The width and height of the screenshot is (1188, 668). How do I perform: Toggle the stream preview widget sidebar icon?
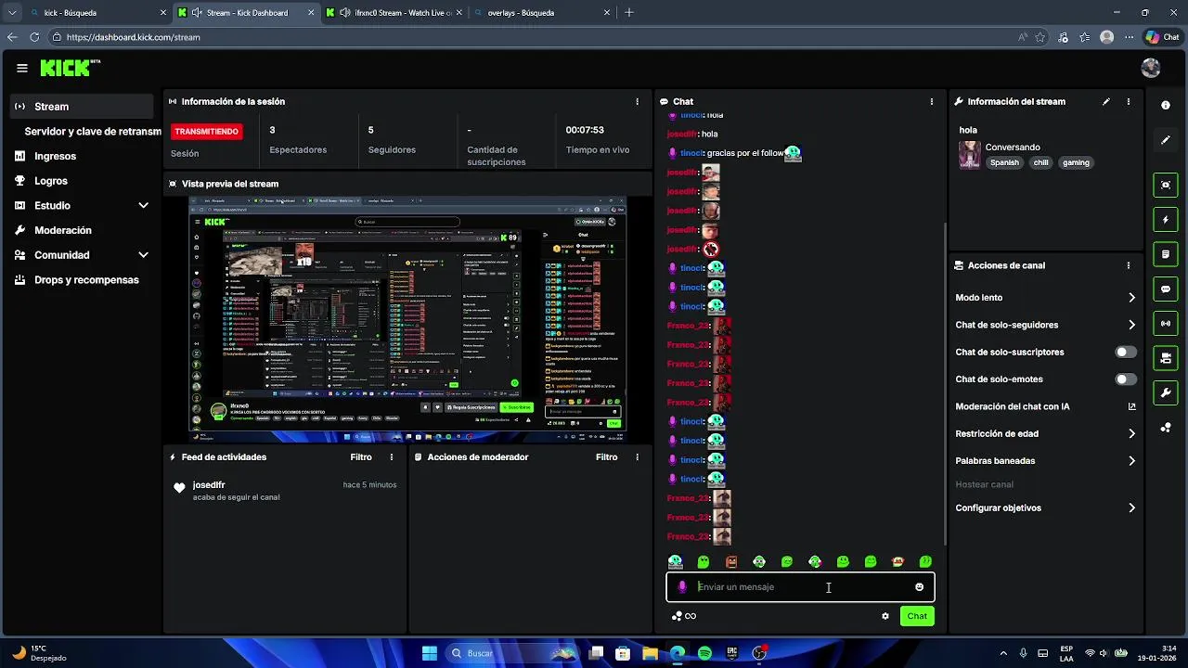tap(1166, 185)
